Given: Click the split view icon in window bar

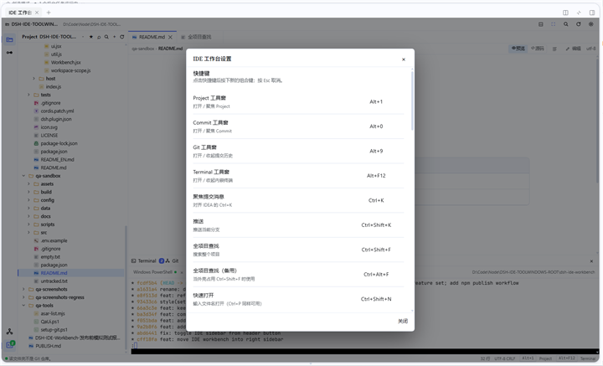Looking at the screenshot, I should [x=565, y=13].
